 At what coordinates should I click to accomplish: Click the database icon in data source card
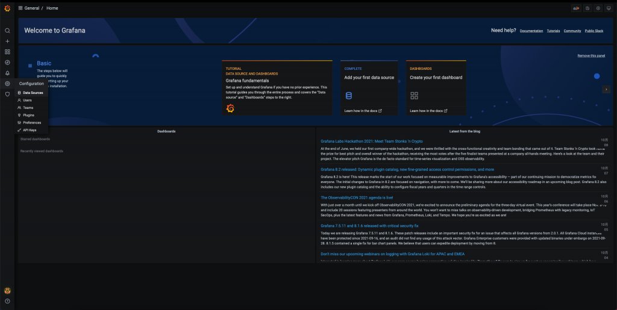click(x=349, y=96)
